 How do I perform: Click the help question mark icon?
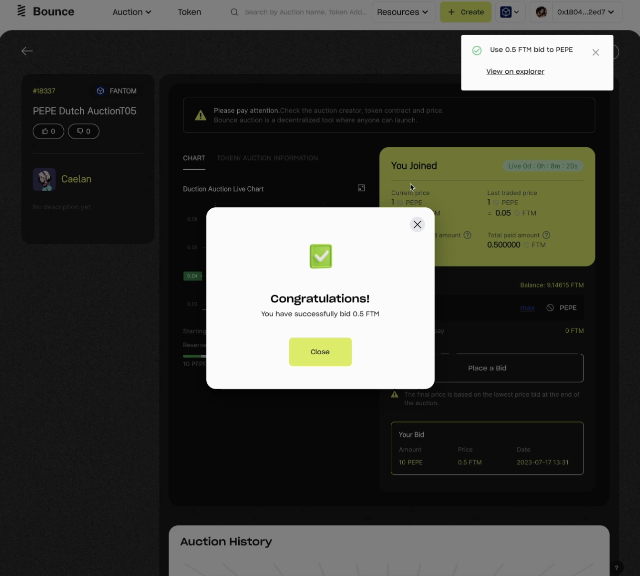pos(617,568)
